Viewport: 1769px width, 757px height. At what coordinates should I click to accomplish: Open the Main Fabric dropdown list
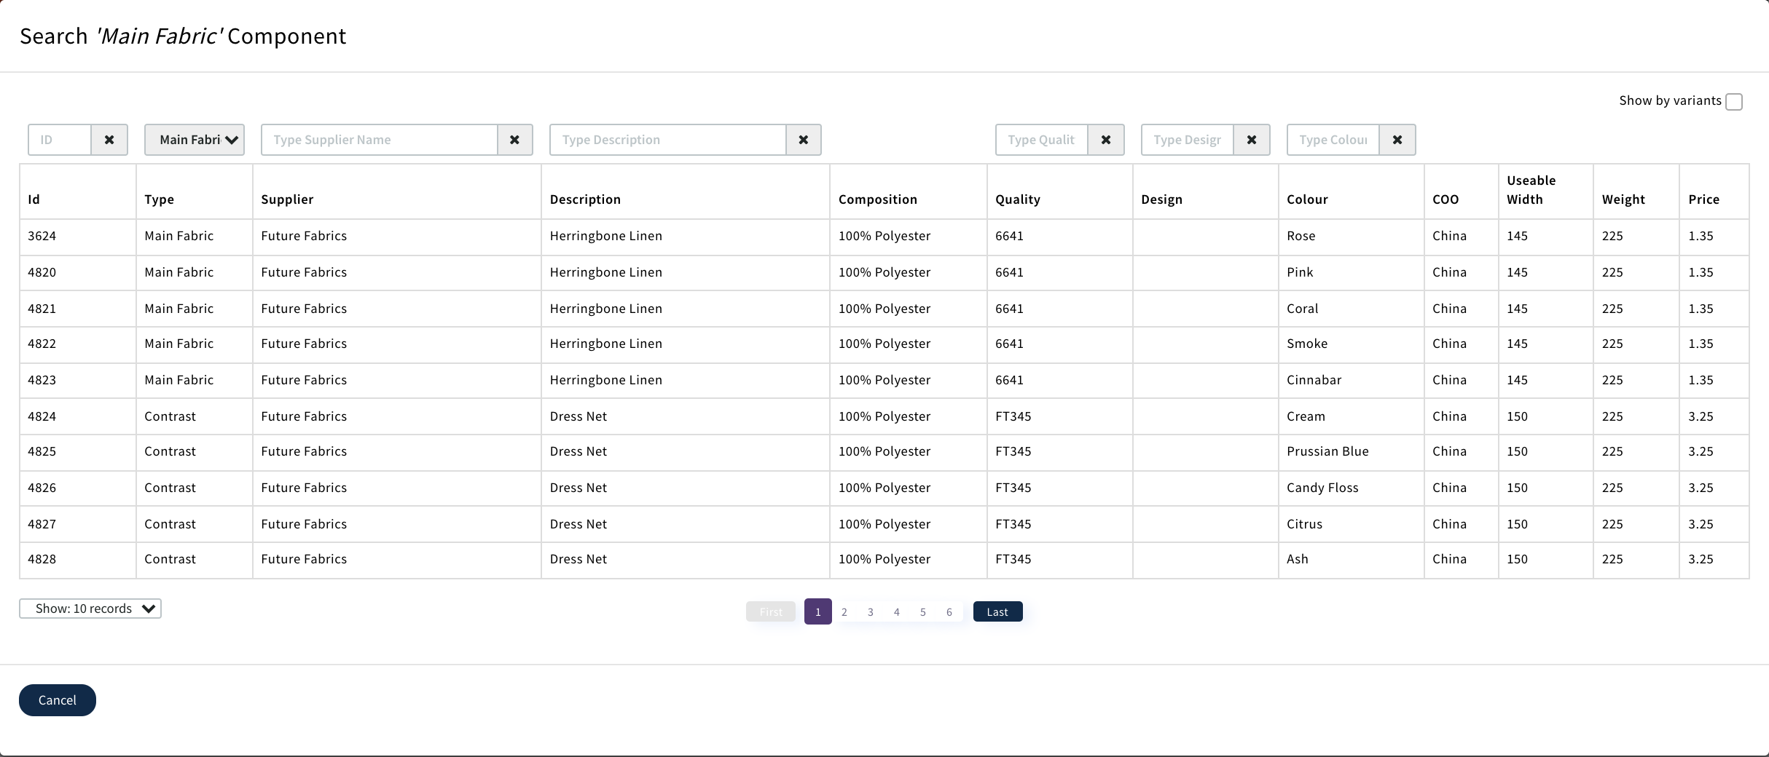coord(194,140)
